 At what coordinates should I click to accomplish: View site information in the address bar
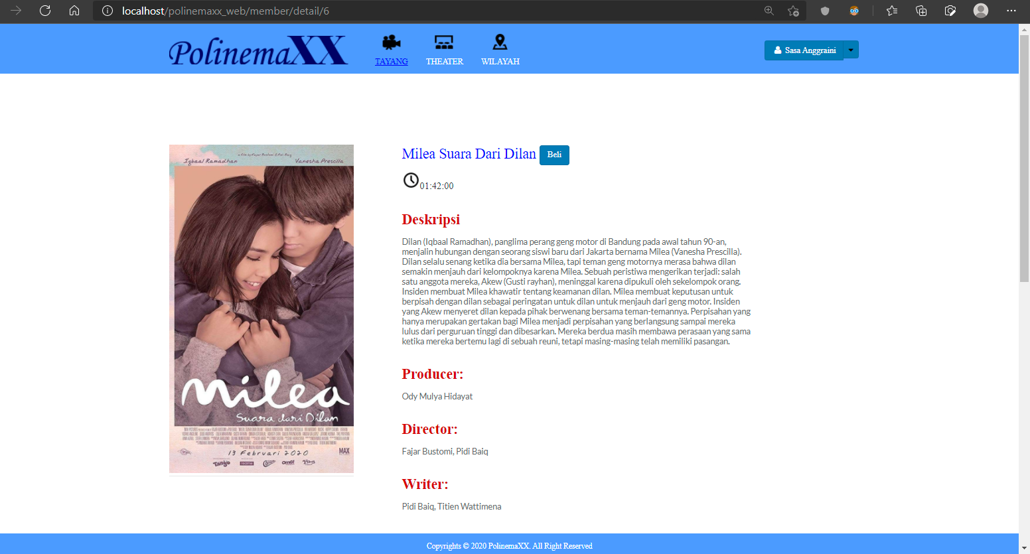coord(108,11)
